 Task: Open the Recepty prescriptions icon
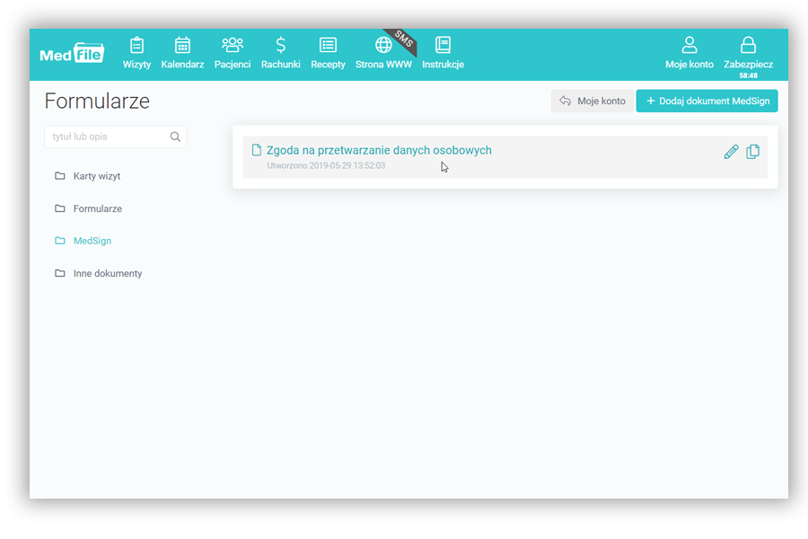[328, 46]
